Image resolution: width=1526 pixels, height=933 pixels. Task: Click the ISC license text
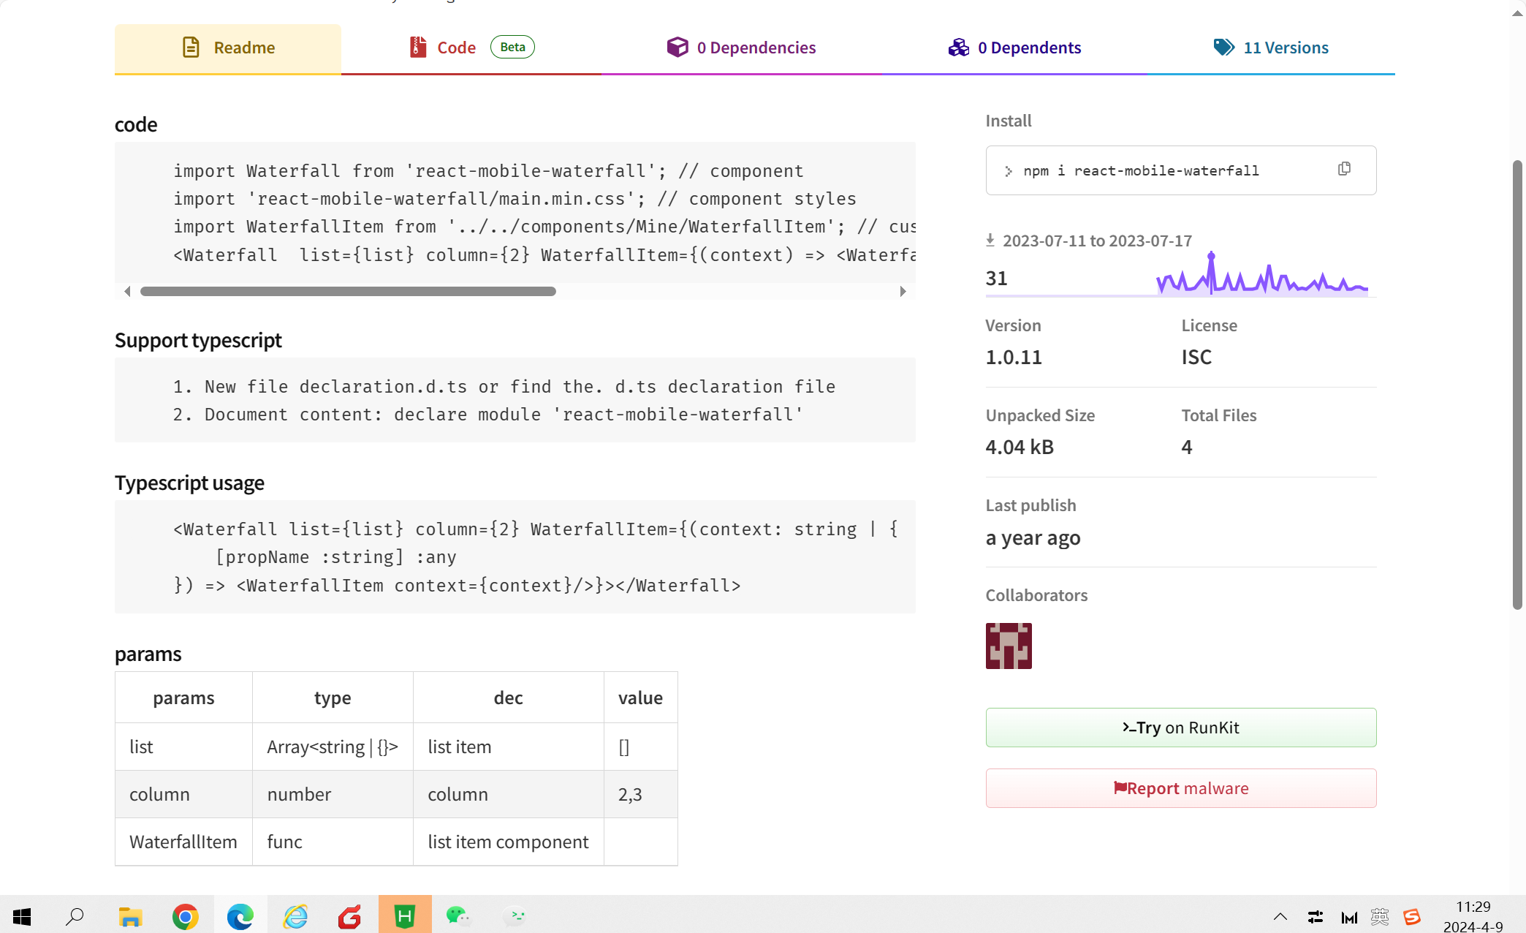click(x=1196, y=357)
